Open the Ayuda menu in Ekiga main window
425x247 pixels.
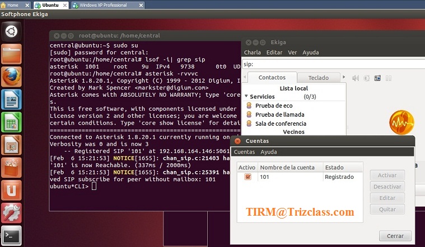[311, 53]
